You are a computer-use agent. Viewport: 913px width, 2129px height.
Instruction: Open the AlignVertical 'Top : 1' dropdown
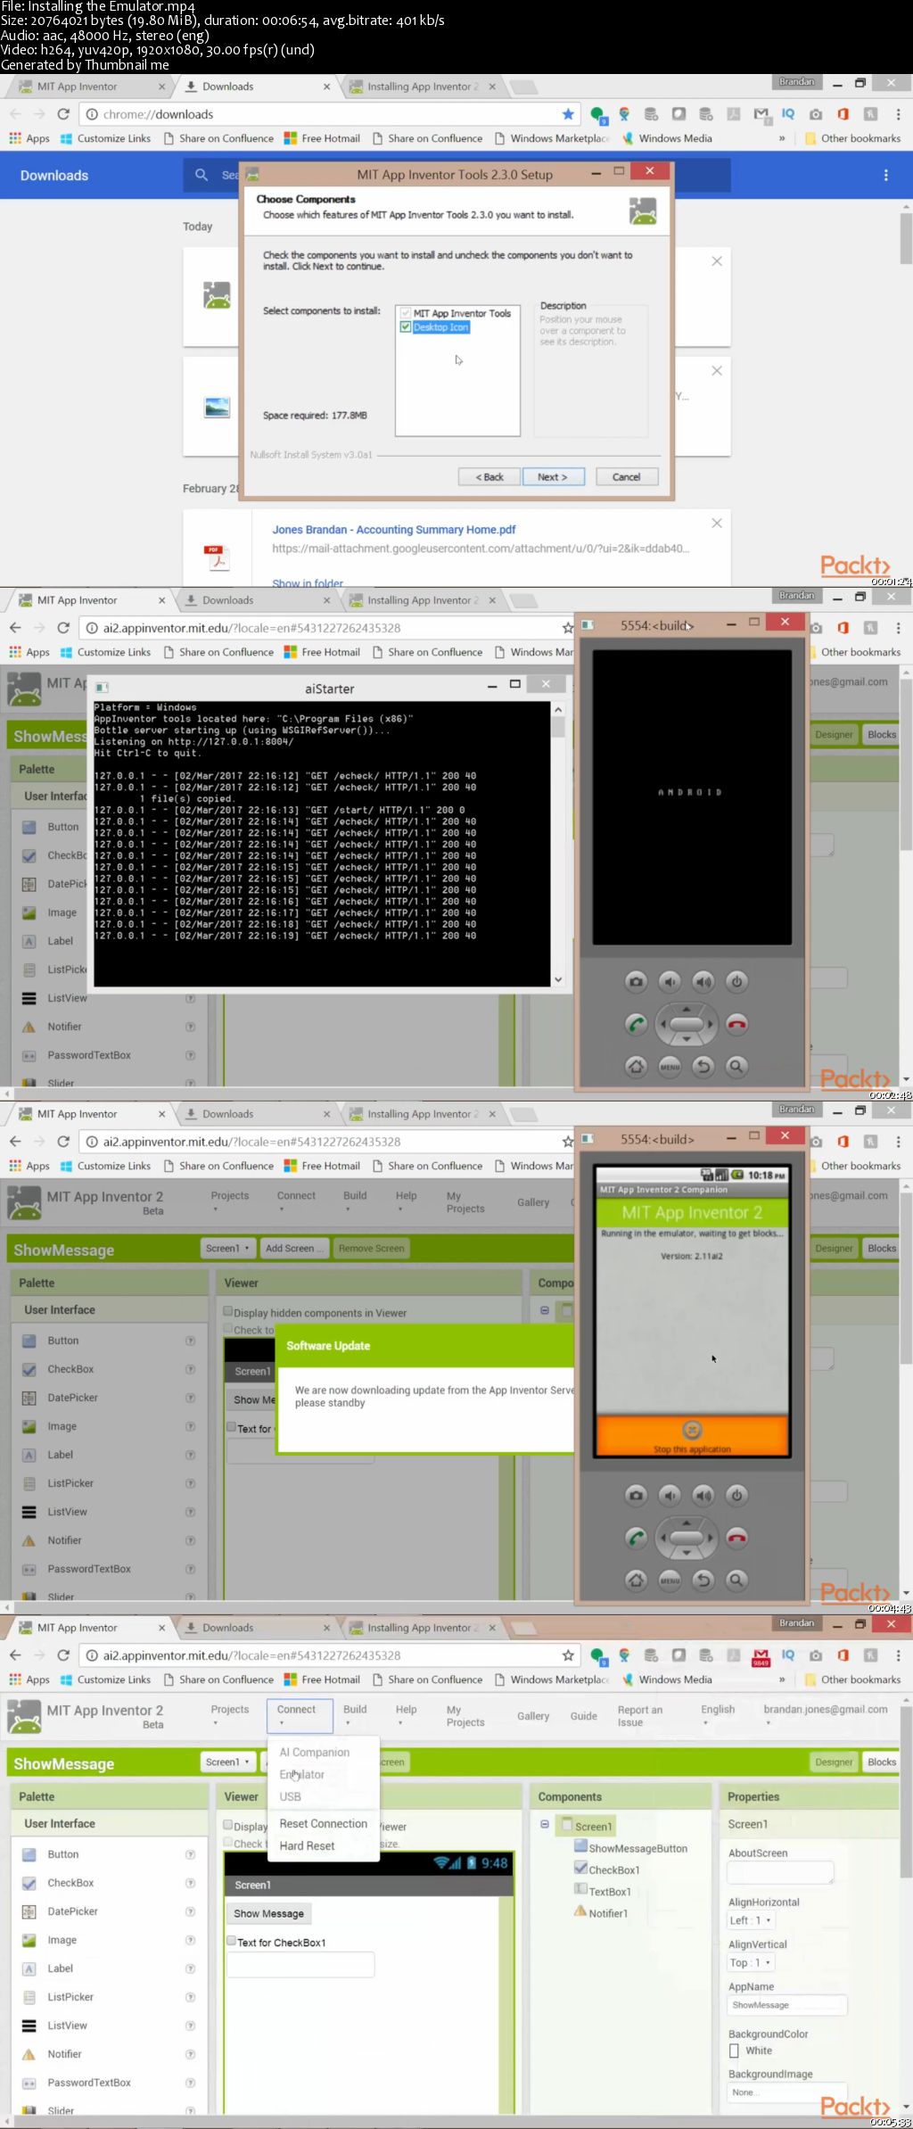[x=751, y=1962]
